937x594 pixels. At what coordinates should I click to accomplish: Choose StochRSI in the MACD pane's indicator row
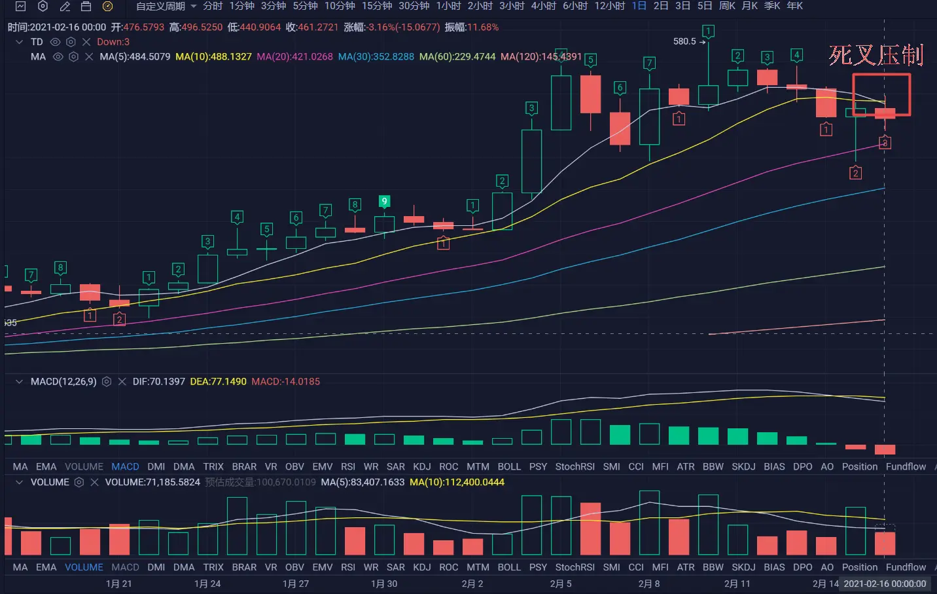575,466
